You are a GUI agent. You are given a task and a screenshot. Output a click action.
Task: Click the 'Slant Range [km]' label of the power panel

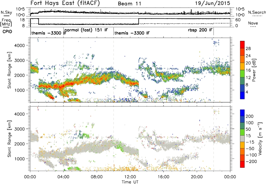[9, 70]
